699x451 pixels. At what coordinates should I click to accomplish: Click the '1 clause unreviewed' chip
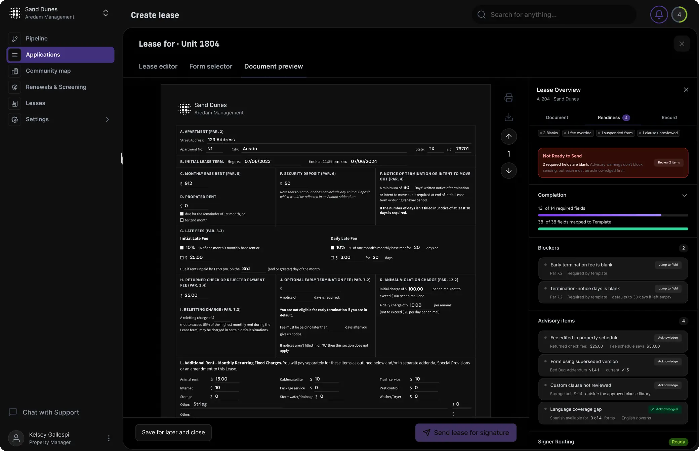coord(659,133)
